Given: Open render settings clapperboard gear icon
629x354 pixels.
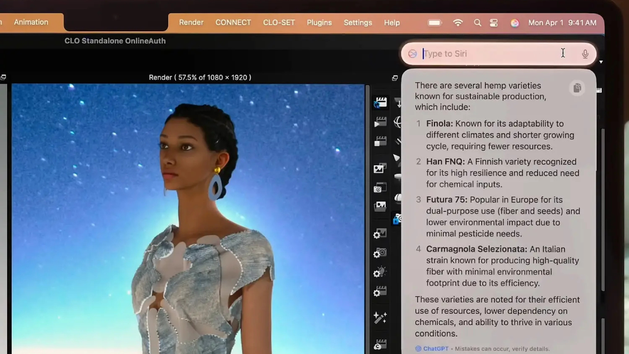Looking at the screenshot, I should (x=380, y=291).
